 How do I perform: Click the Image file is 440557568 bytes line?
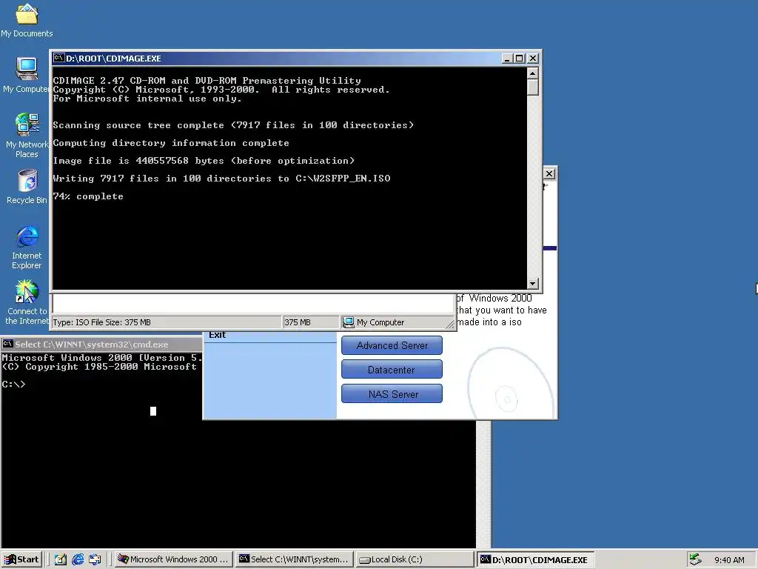204,161
